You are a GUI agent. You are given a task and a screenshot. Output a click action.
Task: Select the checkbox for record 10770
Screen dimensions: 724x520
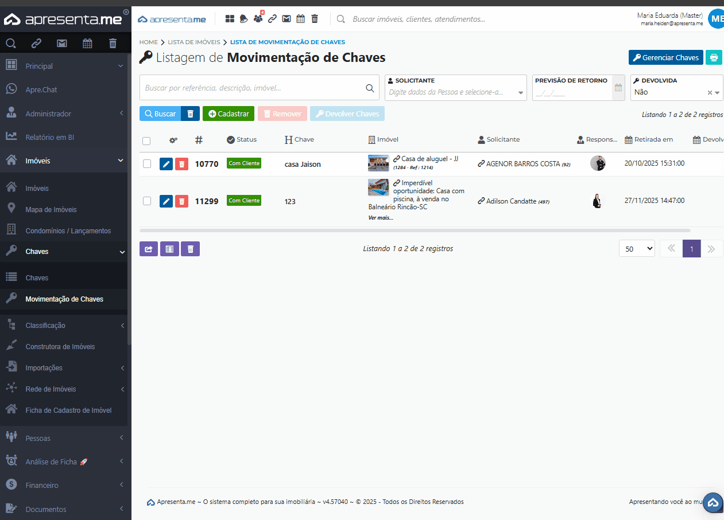click(147, 164)
